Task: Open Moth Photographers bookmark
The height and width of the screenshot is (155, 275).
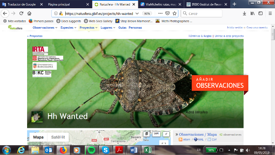Action: click(x=174, y=21)
